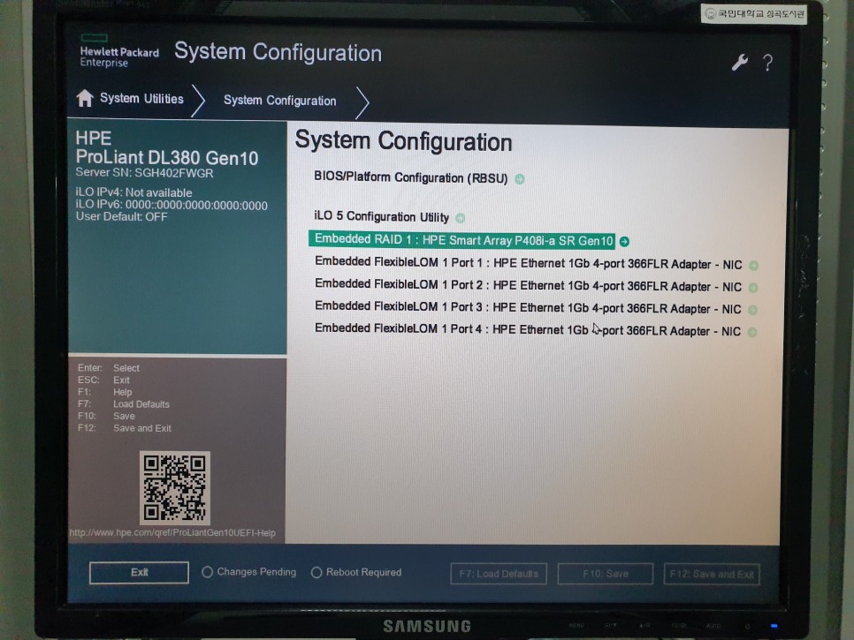Click the System Configuration page heading
854x640 pixels.
(x=404, y=141)
